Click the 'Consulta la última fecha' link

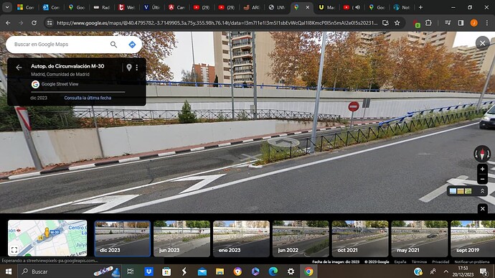click(88, 98)
